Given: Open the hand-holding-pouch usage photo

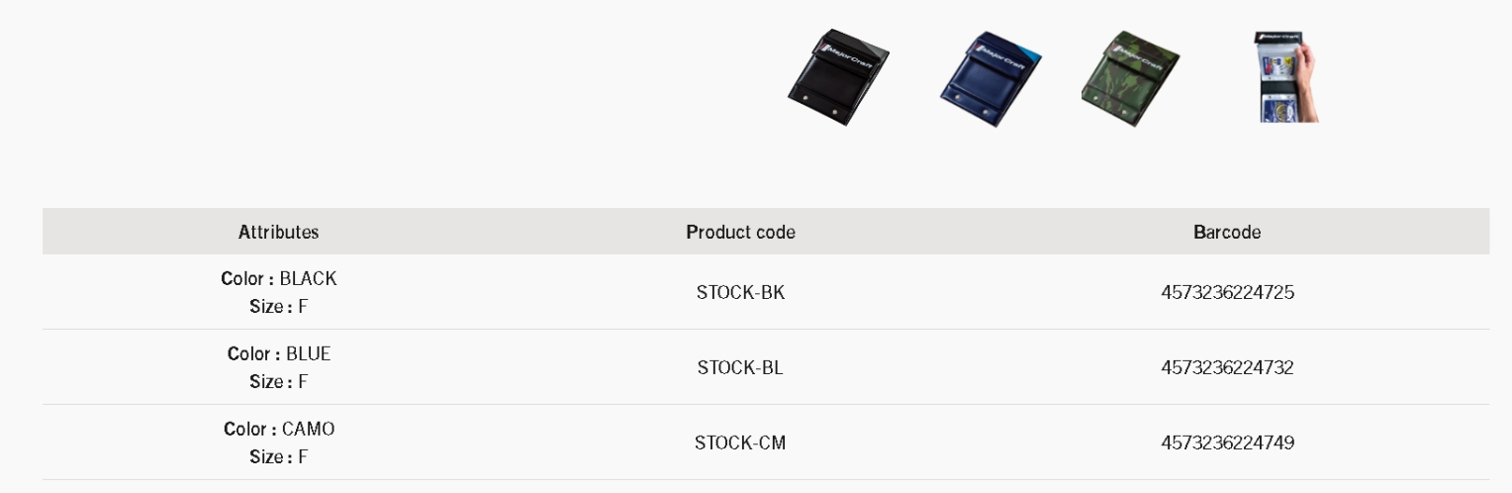Looking at the screenshot, I should (x=1289, y=77).
